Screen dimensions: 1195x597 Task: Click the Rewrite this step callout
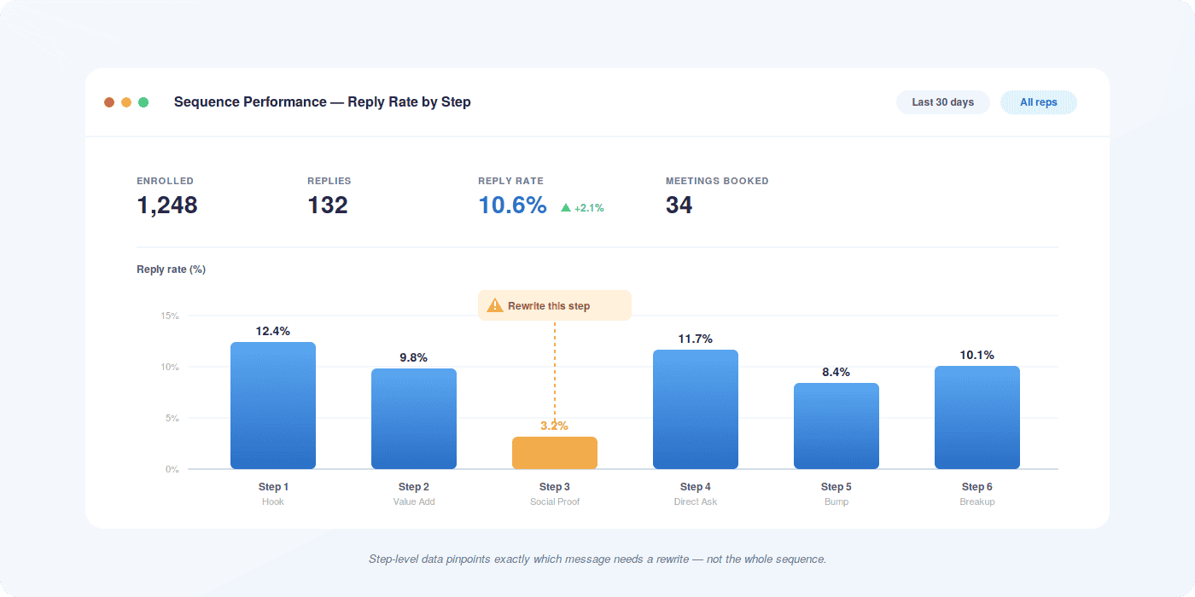[555, 305]
